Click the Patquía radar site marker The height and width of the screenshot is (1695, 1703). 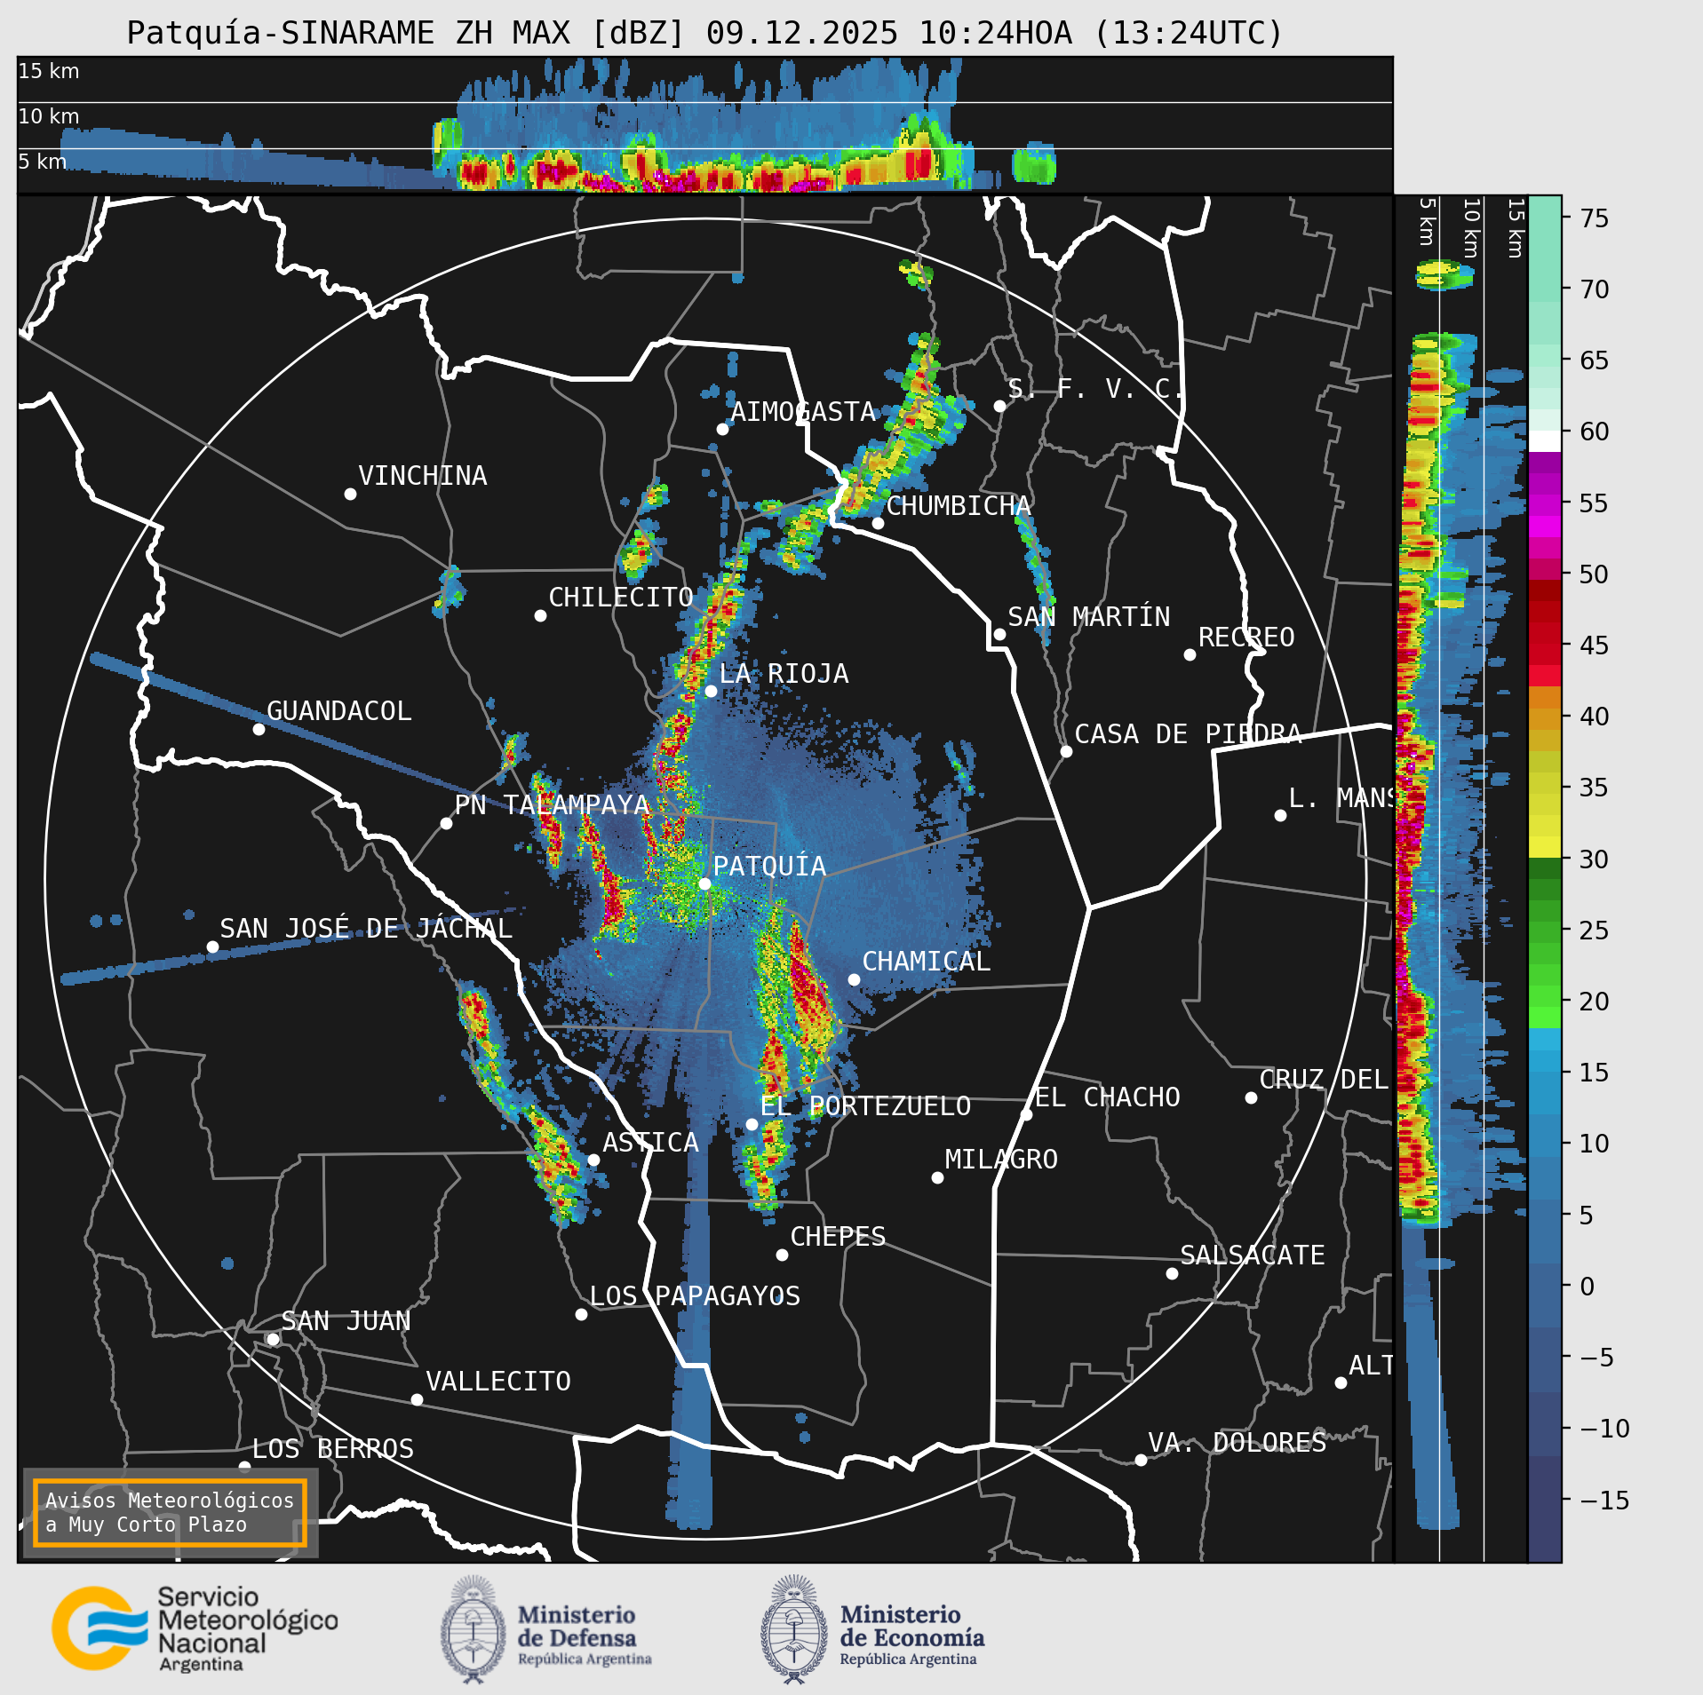[x=704, y=883]
